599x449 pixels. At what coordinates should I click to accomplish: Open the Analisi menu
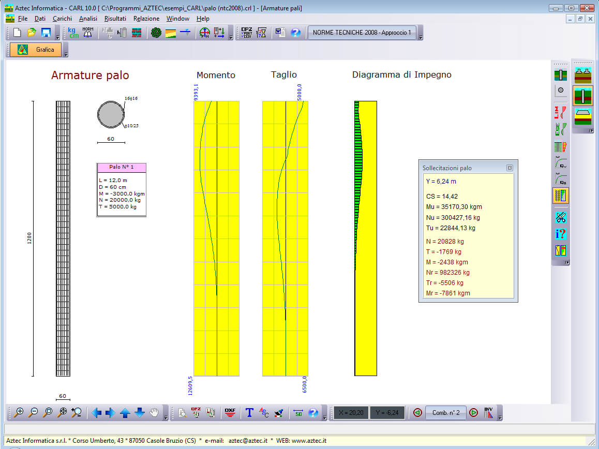(88, 19)
